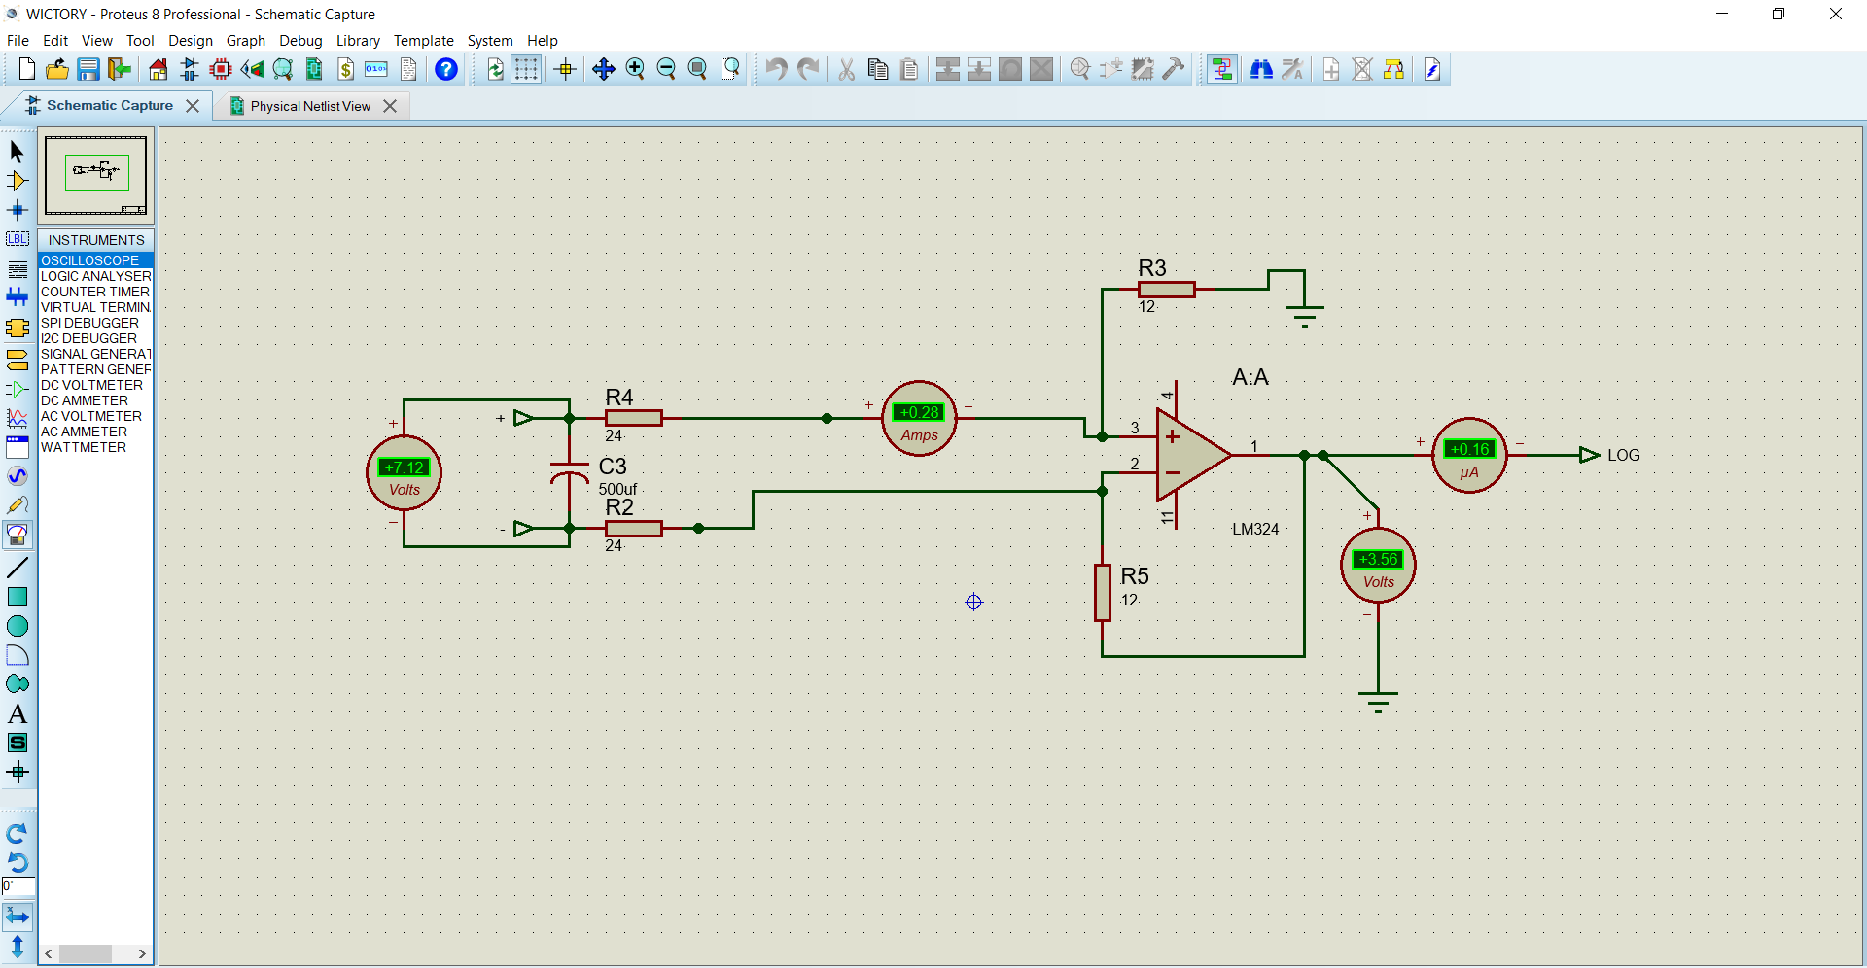The image size is (1867, 968).
Task: Toggle the Wire Autorouter icon
Action: pos(1222,69)
